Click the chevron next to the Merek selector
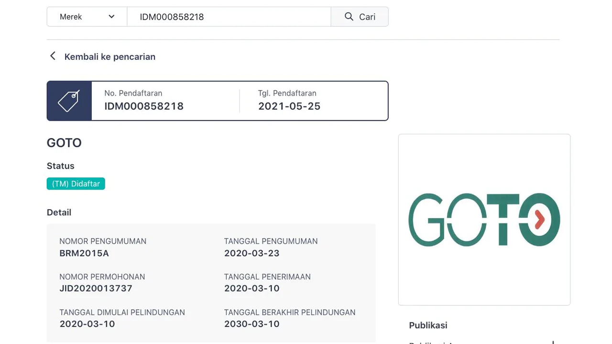 111,17
